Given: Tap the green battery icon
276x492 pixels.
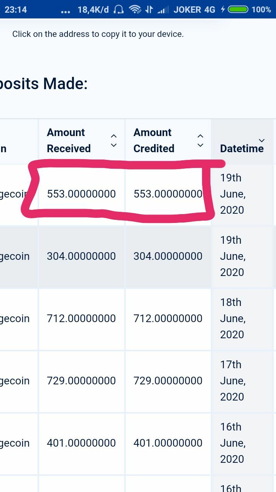Looking at the screenshot, I should pyautogui.click(x=238, y=9).
